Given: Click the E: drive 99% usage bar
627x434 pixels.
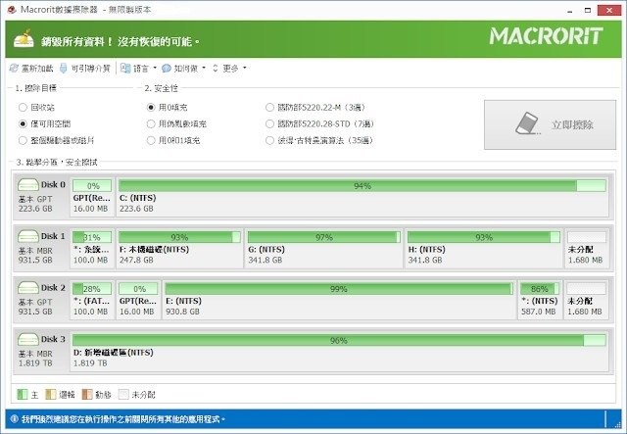Looking at the screenshot, I should pyautogui.click(x=339, y=289).
